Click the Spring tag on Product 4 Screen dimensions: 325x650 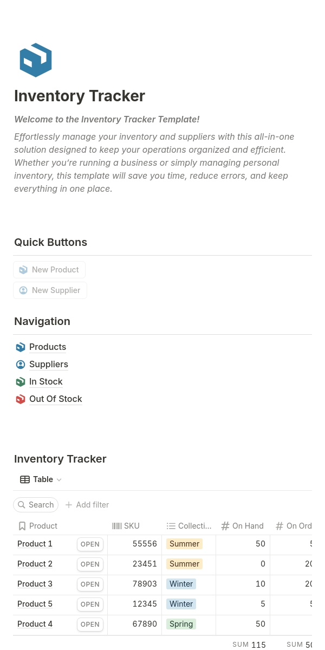181,624
